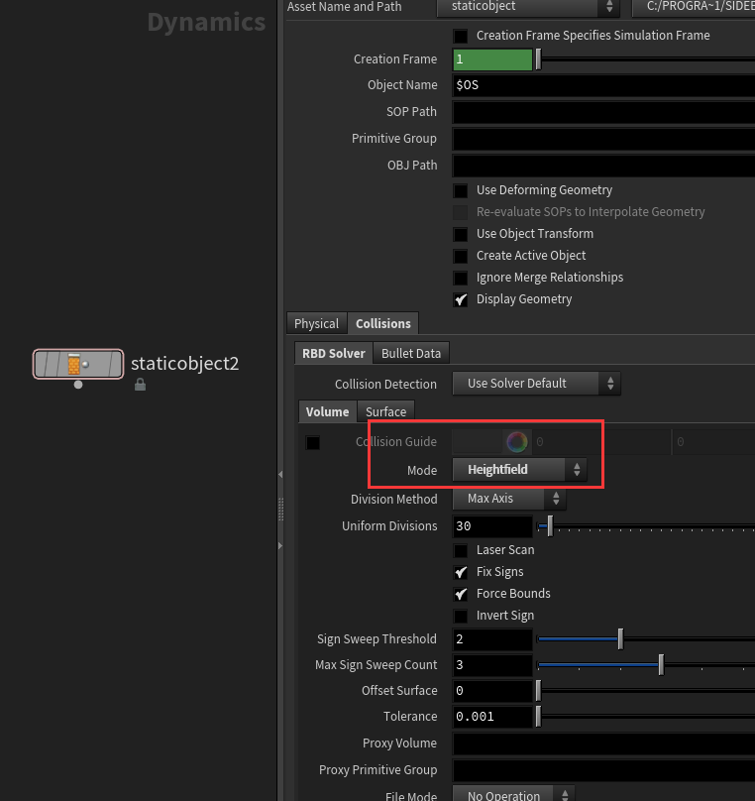Image resolution: width=755 pixels, height=801 pixels.
Task: Click the Volume tab
Action: click(327, 411)
